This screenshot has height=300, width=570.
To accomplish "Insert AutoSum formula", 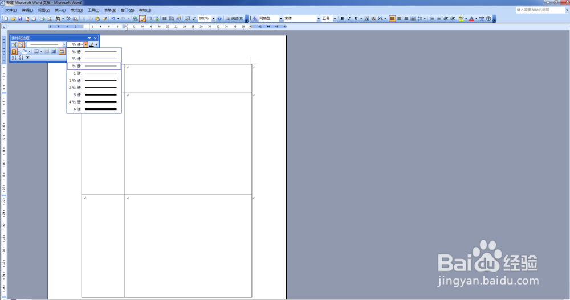I will point(27,57).
